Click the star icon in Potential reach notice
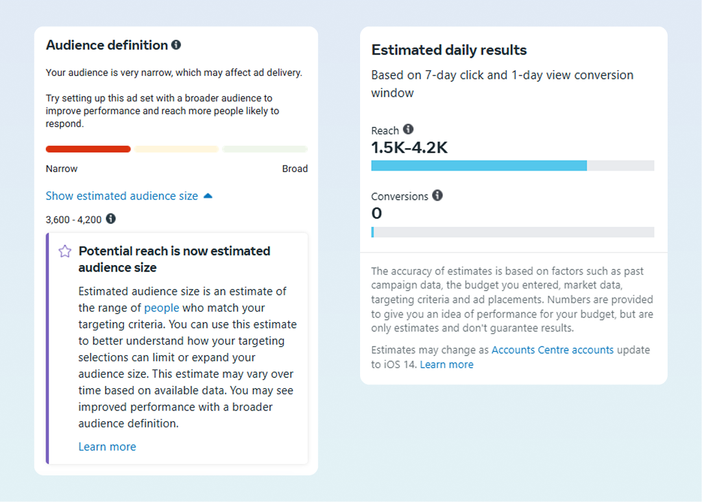This screenshot has height=502, width=702. click(x=65, y=251)
